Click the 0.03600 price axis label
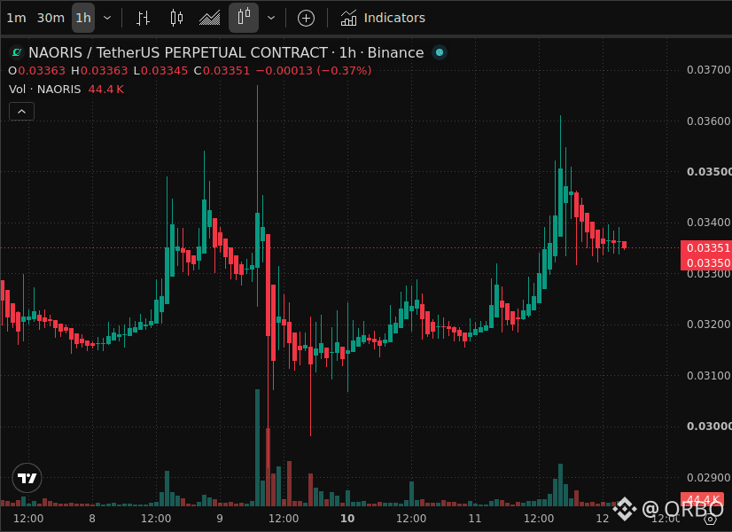 click(x=709, y=121)
